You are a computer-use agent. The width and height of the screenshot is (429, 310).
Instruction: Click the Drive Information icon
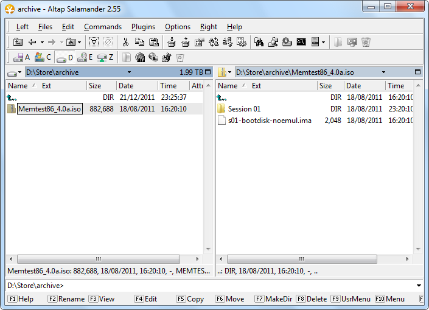[287, 42]
